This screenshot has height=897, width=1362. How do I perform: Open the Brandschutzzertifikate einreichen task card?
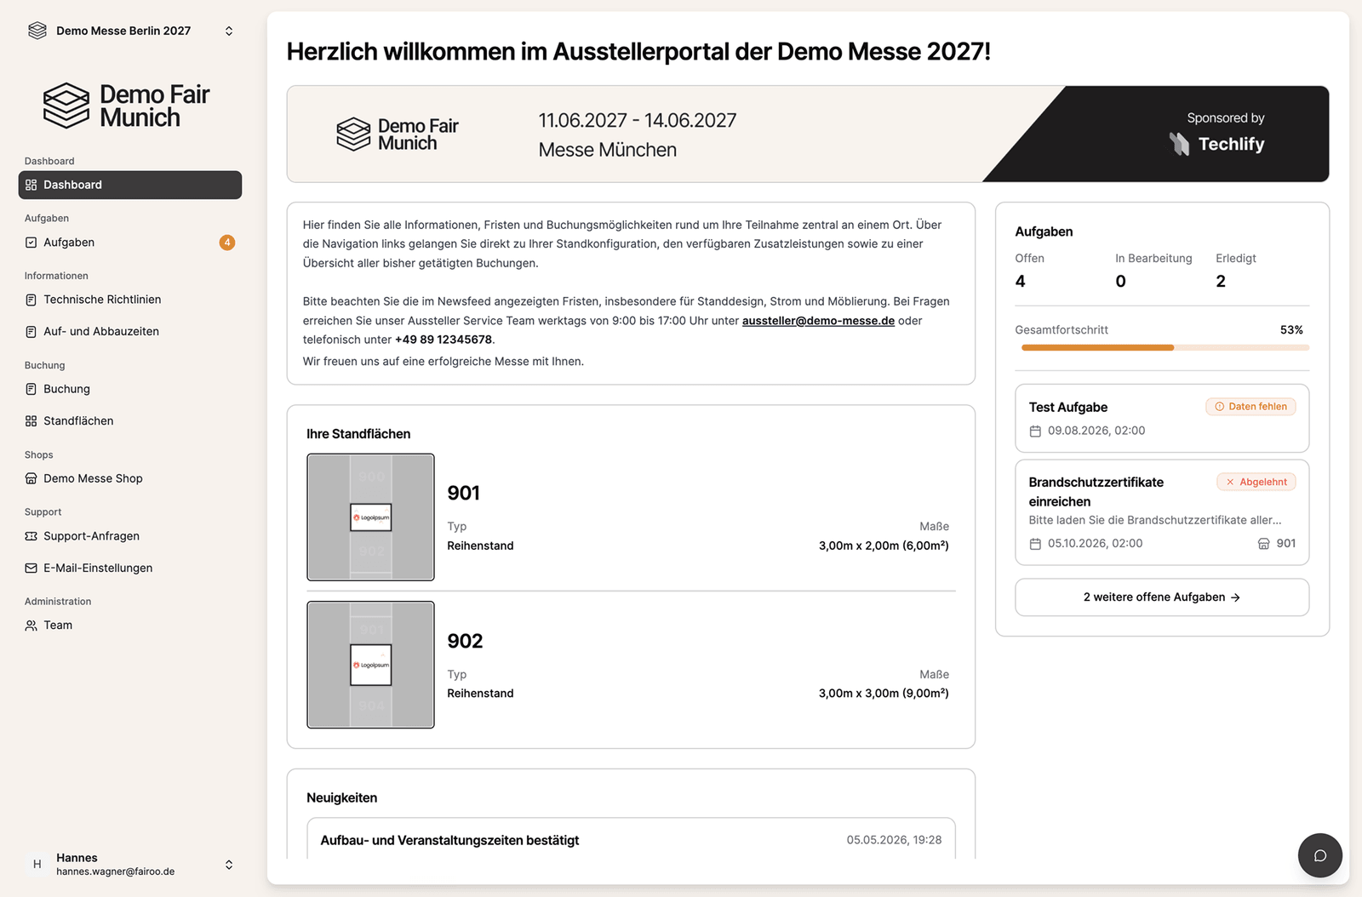click(x=1162, y=512)
